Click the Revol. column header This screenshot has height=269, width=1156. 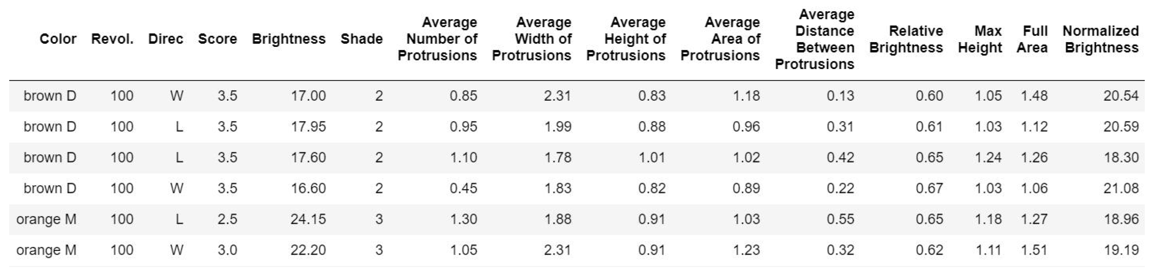coord(112,39)
